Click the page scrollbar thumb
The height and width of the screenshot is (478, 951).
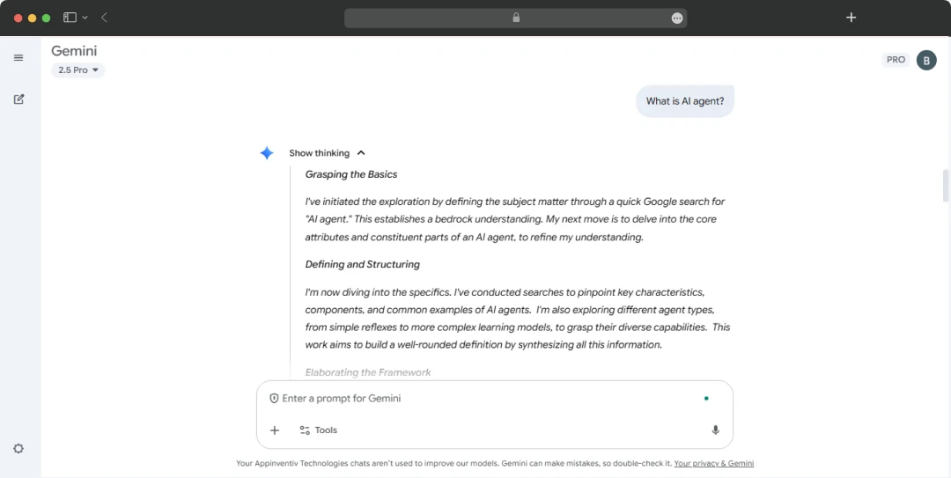click(945, 185)
